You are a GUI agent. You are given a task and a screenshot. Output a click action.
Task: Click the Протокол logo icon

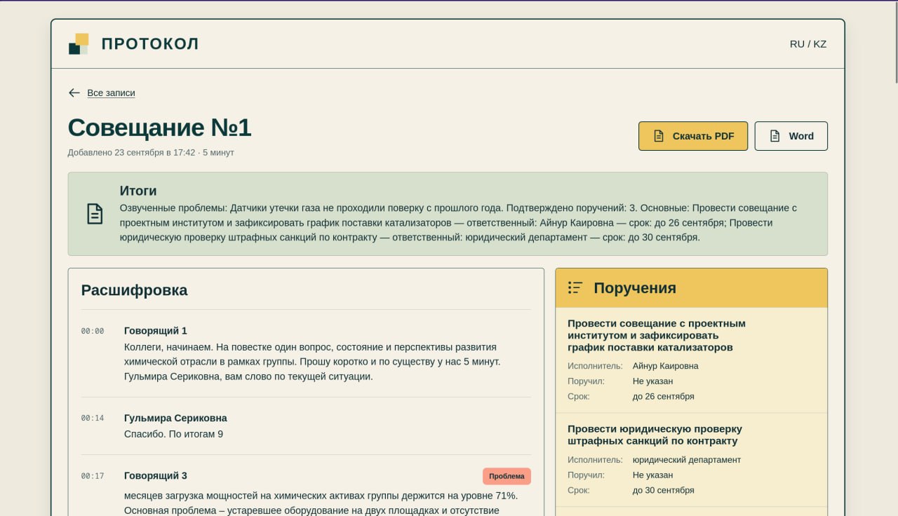pos(79,43)
